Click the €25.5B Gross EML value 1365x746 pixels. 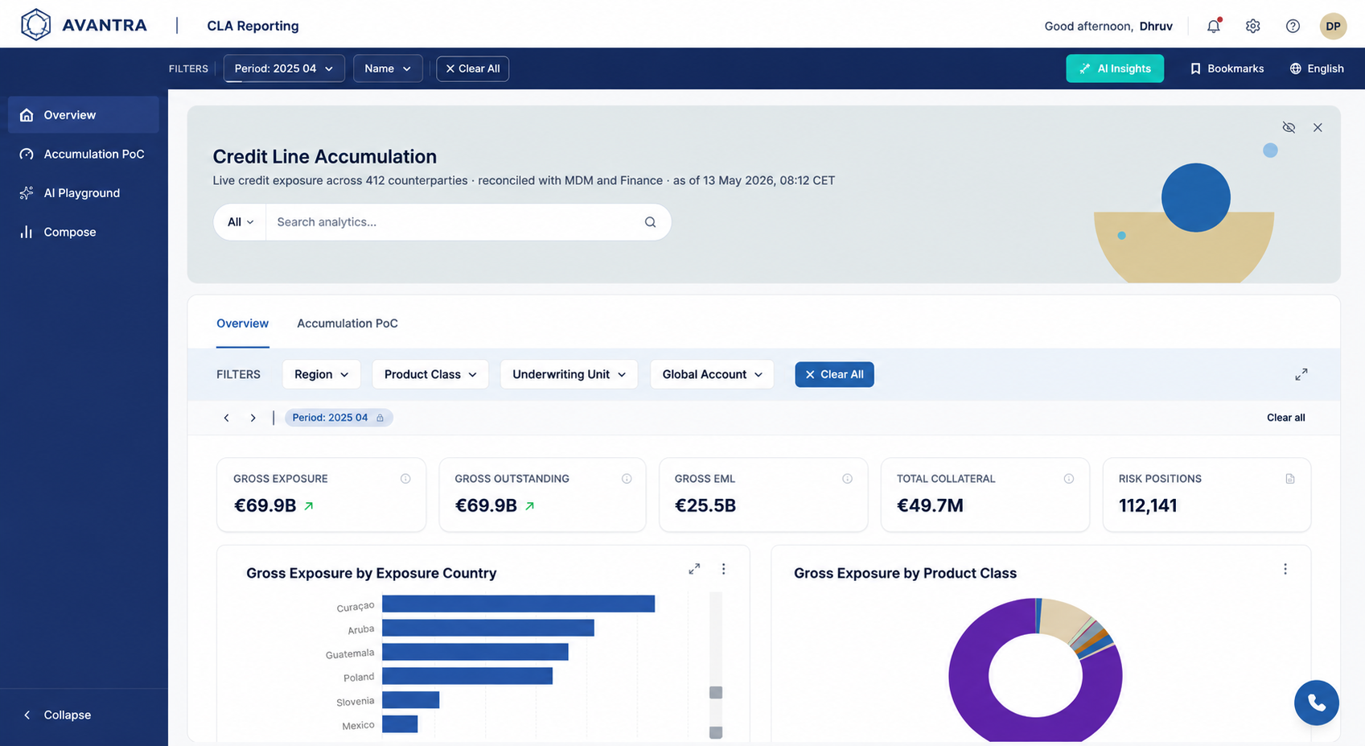[x=705, y=505]
